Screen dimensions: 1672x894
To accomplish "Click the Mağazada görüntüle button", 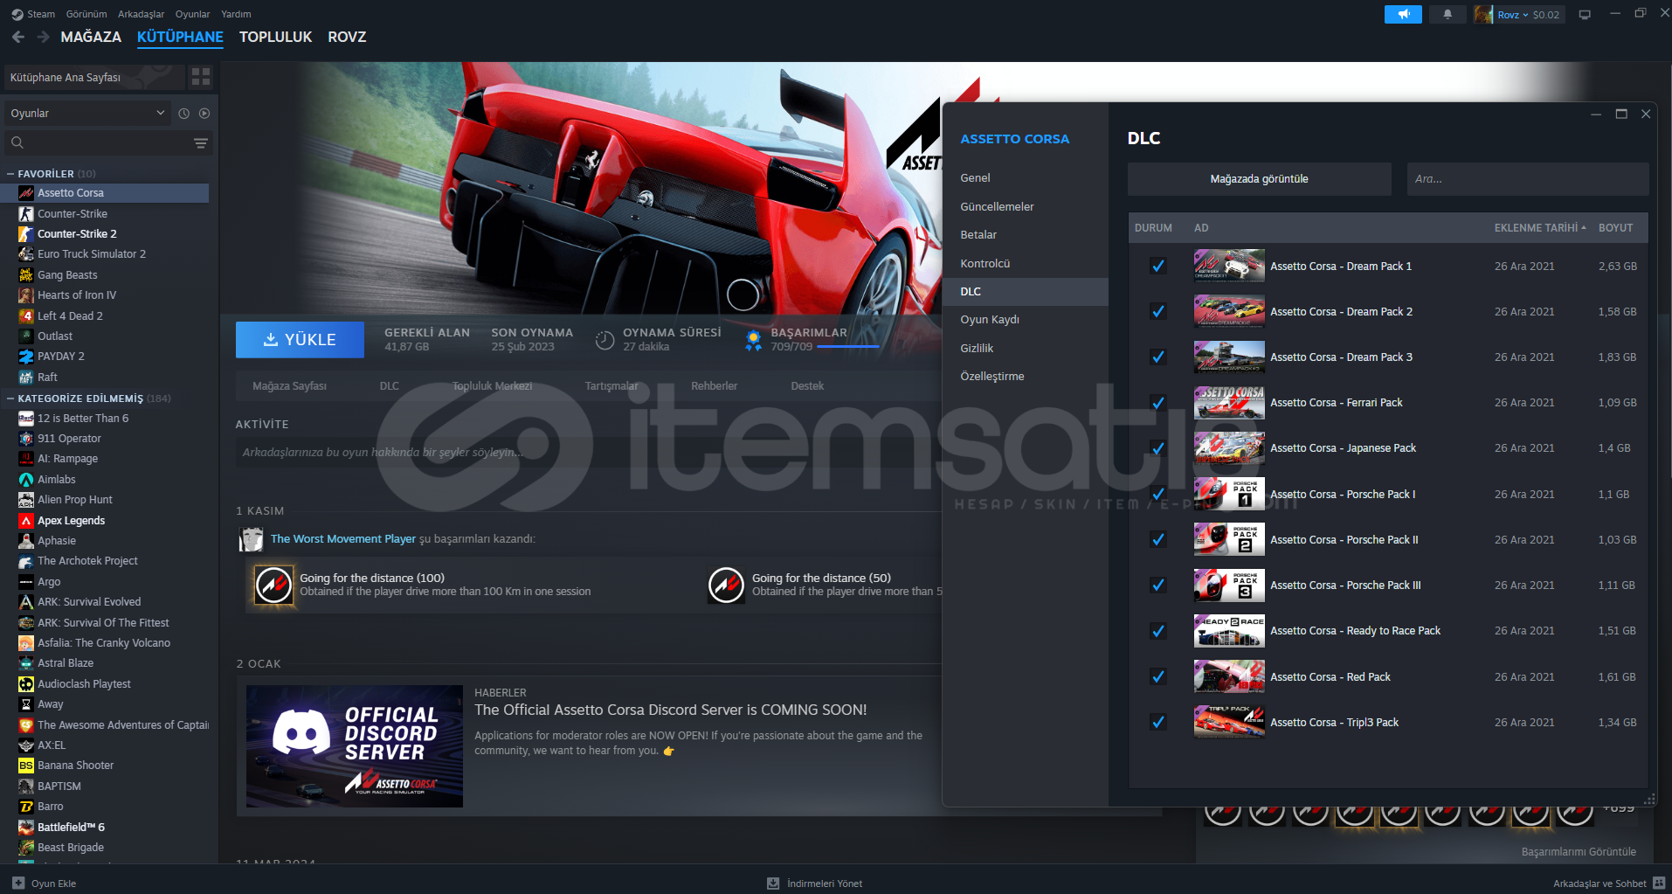I will (1259, 179).
